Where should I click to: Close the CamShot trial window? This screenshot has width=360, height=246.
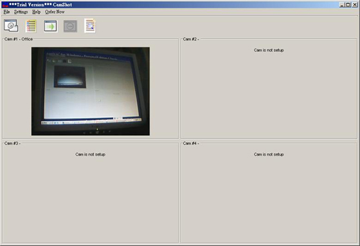pos(354,4)
